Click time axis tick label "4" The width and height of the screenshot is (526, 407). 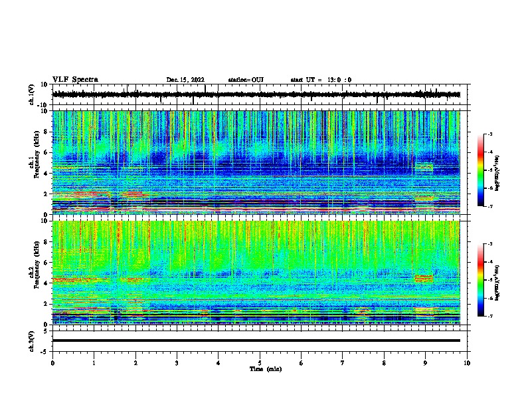[218, 363]
